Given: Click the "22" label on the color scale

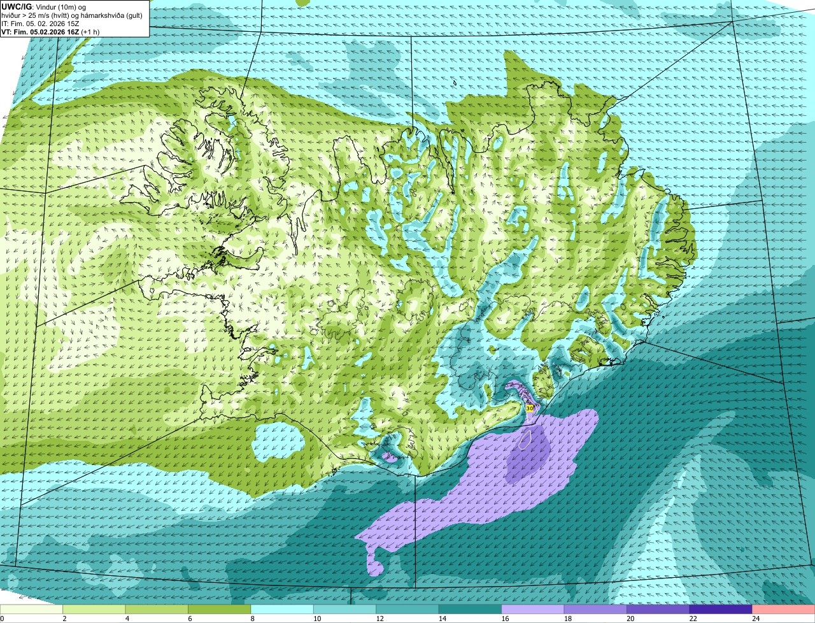Looking at the screenshot, I should point(693,619).
